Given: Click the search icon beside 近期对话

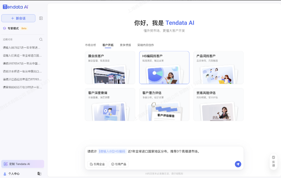Looking at the screenshot, I should coord(41,39).
